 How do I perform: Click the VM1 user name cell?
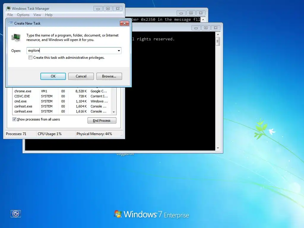coord(44,91)
